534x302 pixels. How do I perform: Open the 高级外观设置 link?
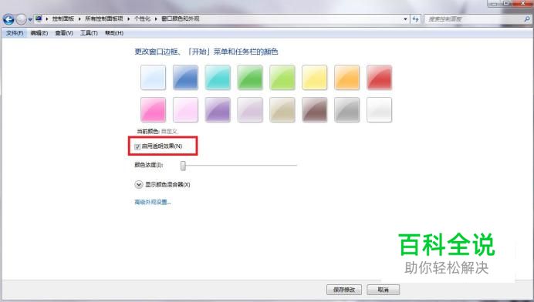click(153, 202)
